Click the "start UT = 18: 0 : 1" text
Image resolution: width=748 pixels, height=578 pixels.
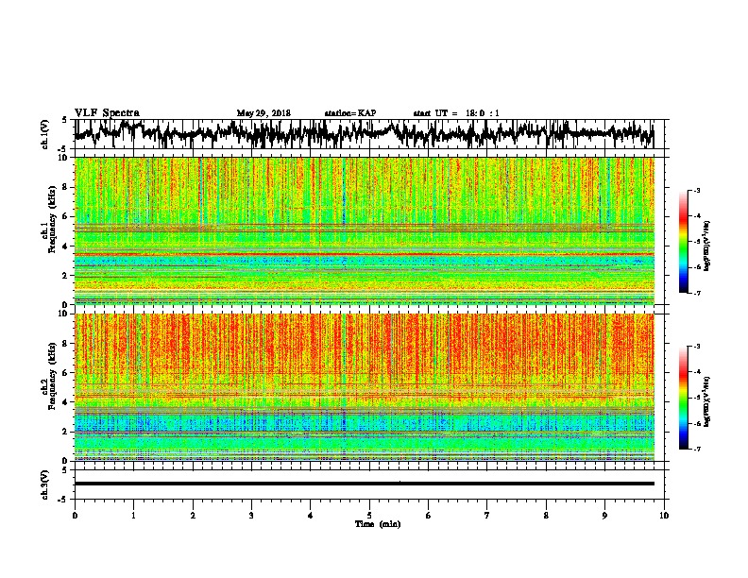[x=456, y=113]
